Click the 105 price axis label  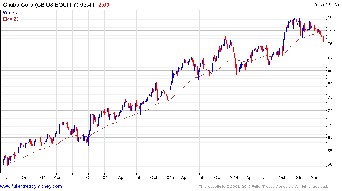[331, 17]
